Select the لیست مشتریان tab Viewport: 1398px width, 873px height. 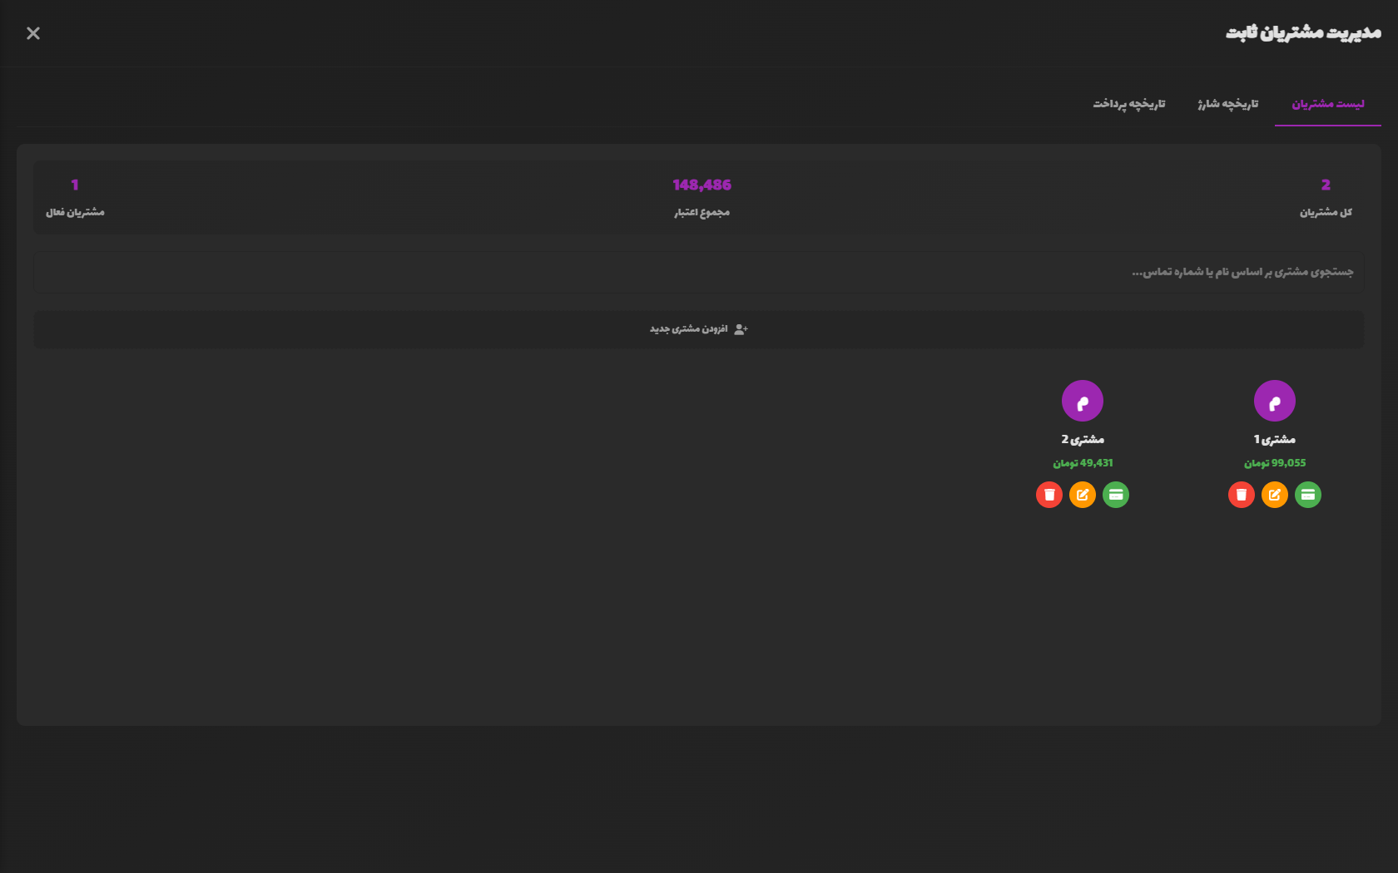[x=1327, y=104]
